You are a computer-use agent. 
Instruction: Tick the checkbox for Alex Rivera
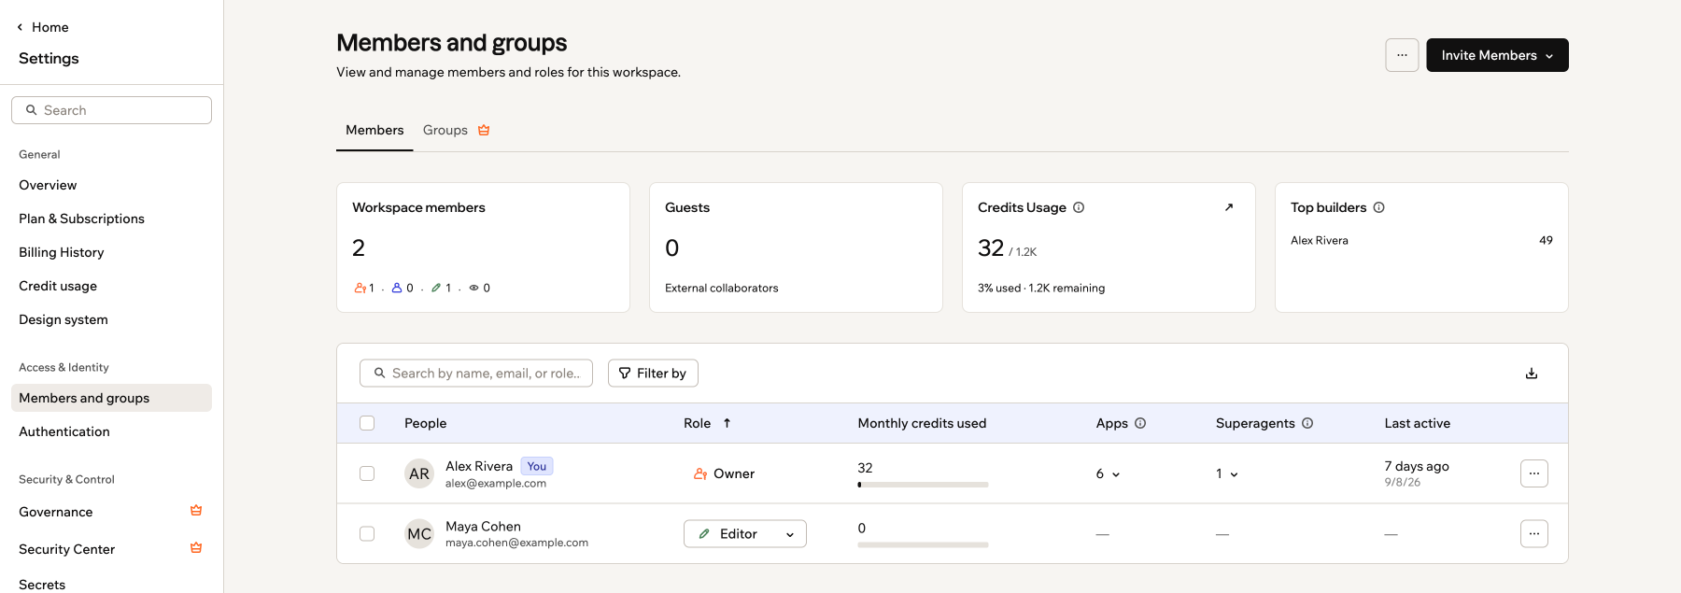point(367,473)
